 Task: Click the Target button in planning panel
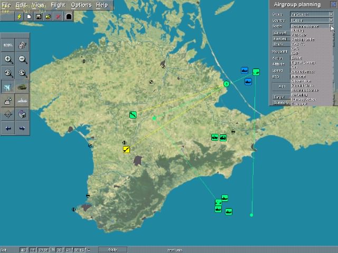pyautogui.click(x=279, y=97)
